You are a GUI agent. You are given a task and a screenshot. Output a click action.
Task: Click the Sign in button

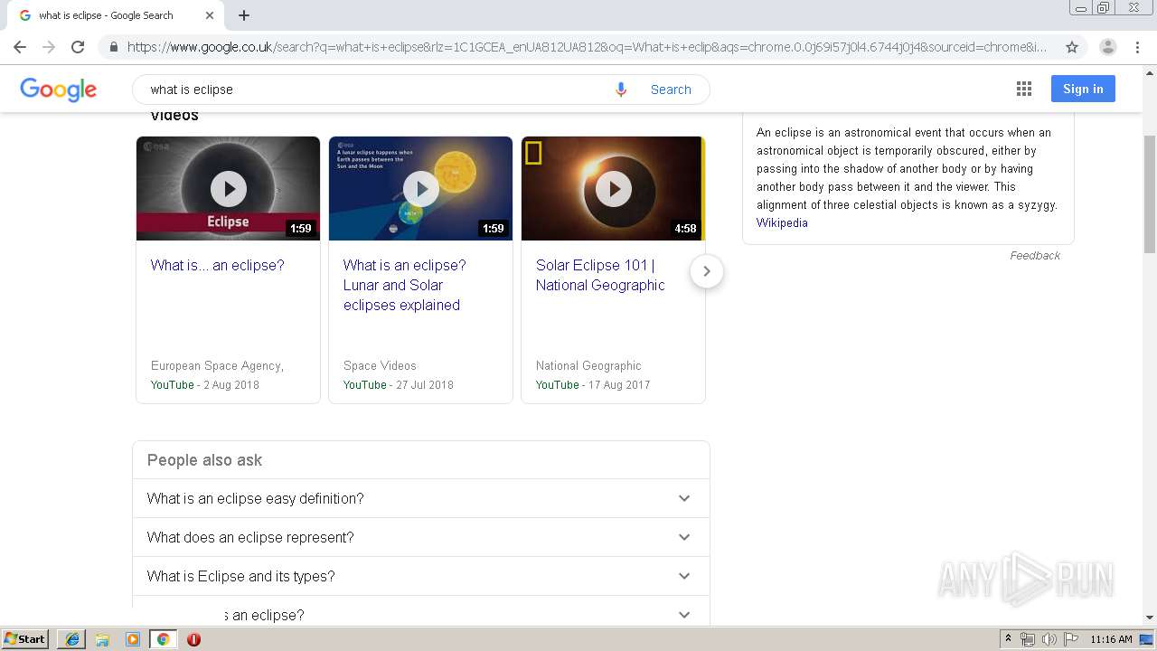click(1083, 89)
